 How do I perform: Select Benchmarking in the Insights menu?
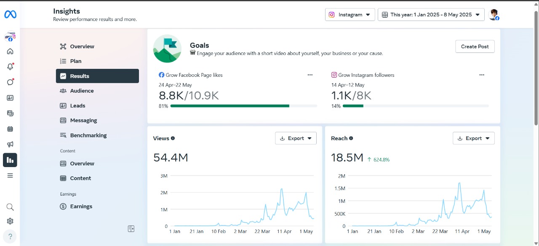(x=88, y=135)
